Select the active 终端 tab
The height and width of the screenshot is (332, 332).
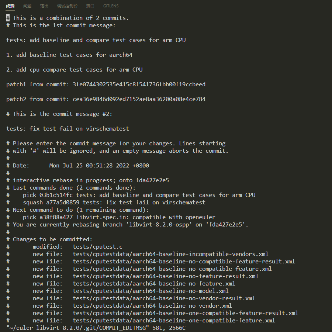tap(10, 6)
